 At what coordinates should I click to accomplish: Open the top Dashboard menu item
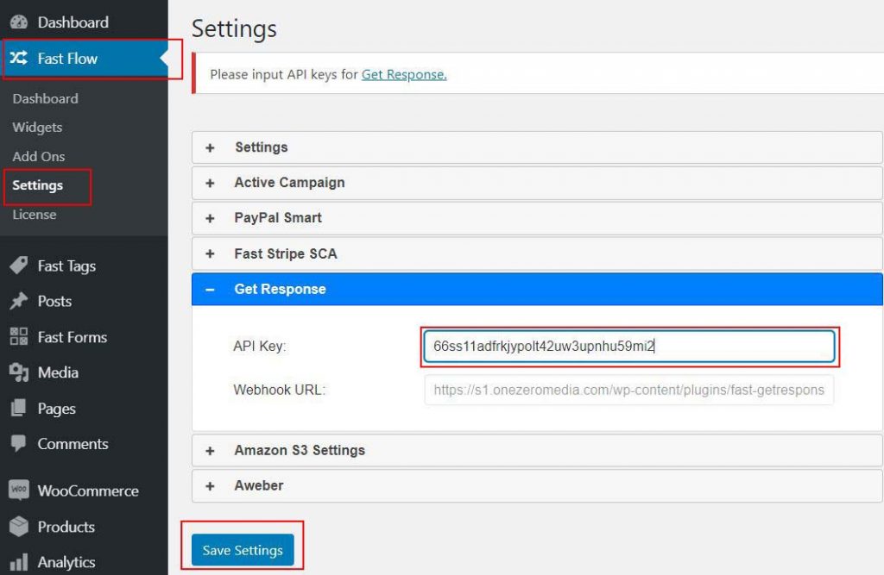coord(73,22)
